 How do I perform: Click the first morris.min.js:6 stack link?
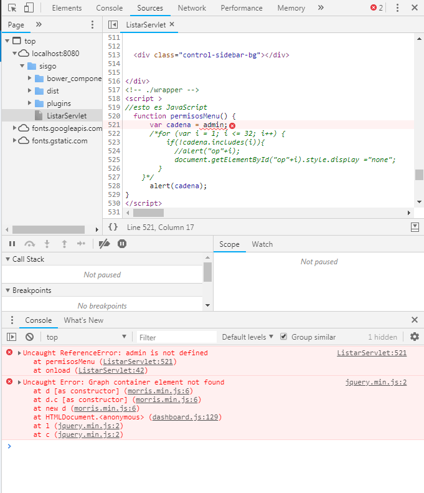[x=158, y=391]
